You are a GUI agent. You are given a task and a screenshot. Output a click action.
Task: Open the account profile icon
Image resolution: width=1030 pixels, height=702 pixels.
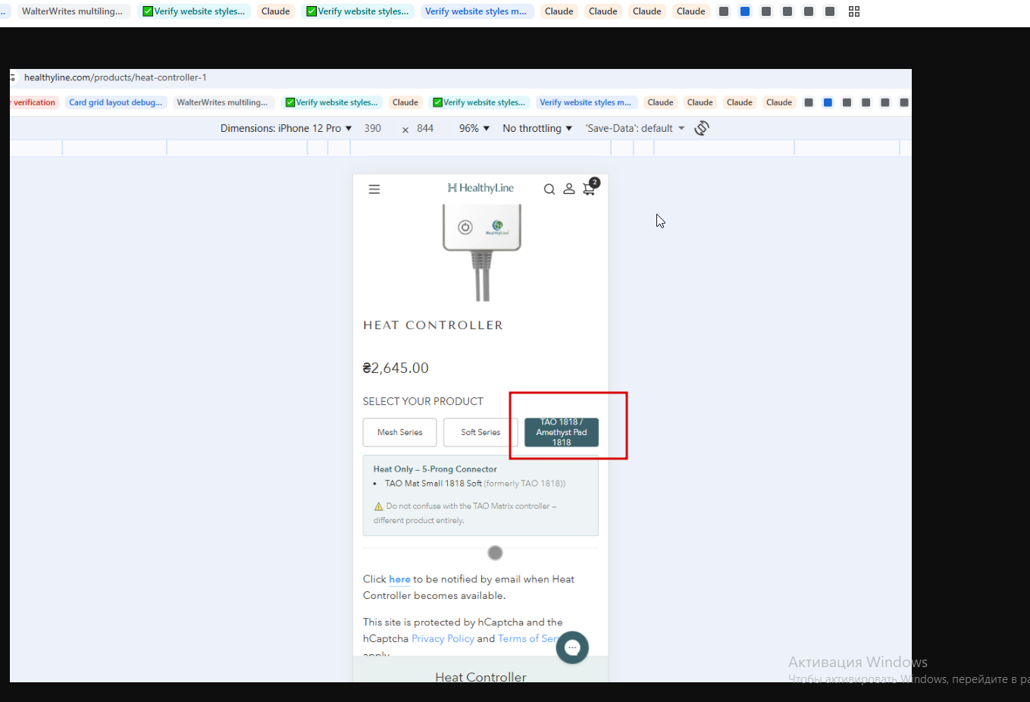569,190
